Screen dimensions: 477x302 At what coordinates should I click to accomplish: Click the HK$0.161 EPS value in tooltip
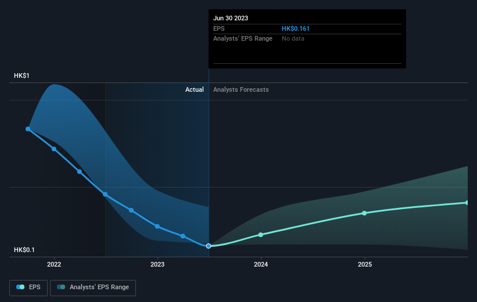click(x=295, y=28)
